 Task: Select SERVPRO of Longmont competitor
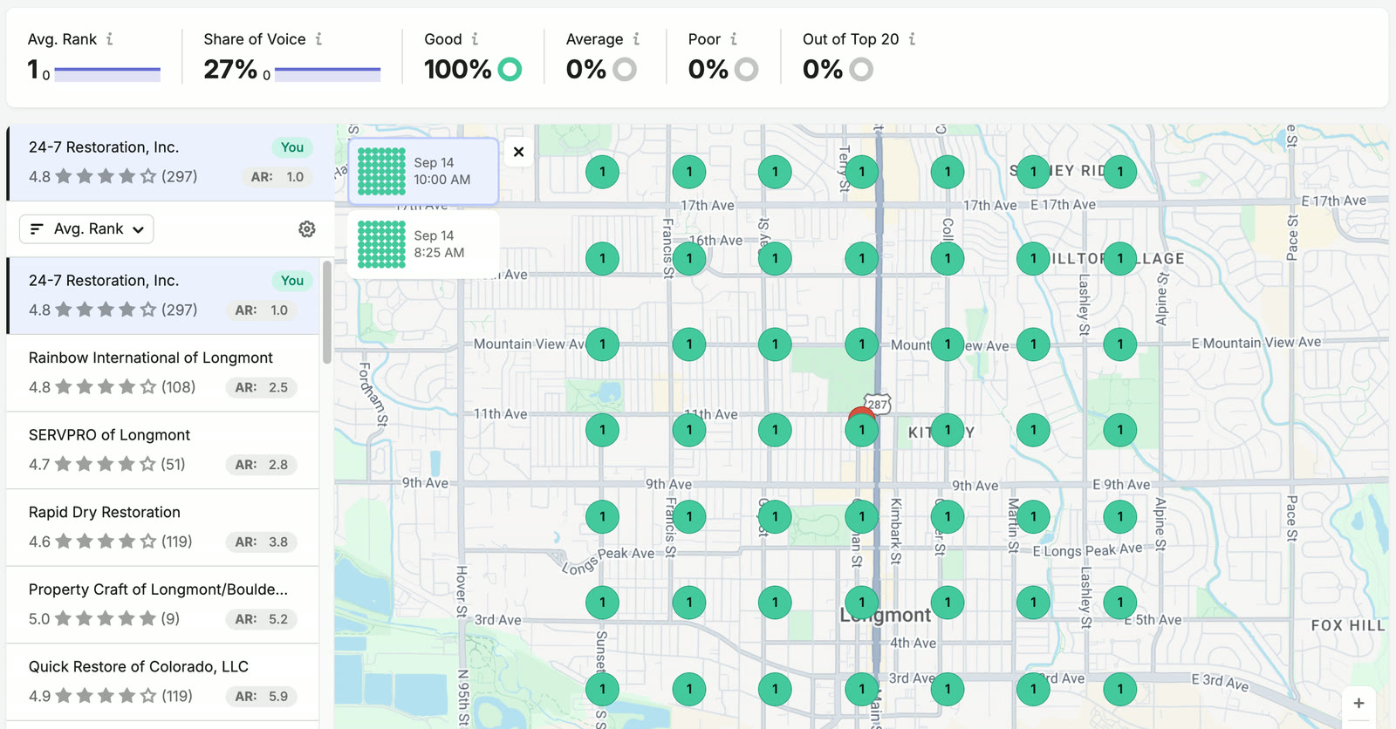pyautogui.click(x=163, y=450)
